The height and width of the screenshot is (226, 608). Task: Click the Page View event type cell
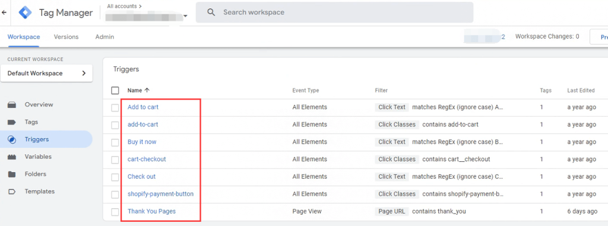tap(307, 211)
